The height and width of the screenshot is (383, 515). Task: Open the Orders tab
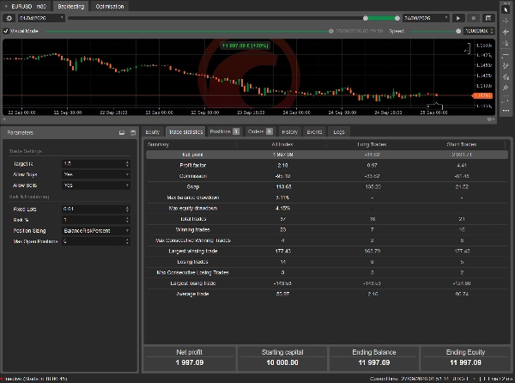[260, 131]
